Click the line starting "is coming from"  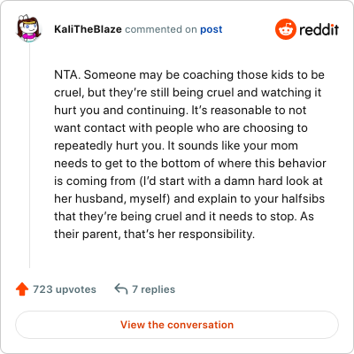tap(189, 181)
